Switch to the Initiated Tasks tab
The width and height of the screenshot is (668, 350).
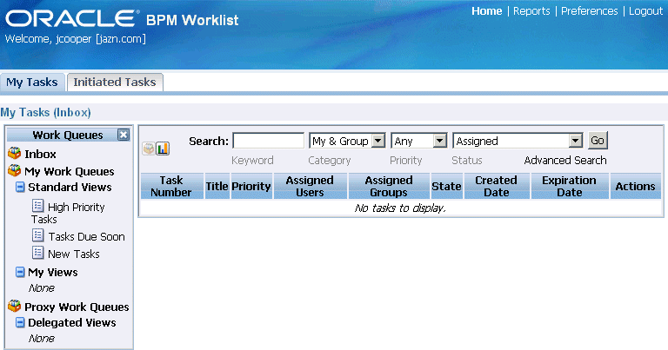115,83
